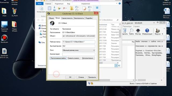Click the Тип column header in Explorer

[x=113, y=25]
